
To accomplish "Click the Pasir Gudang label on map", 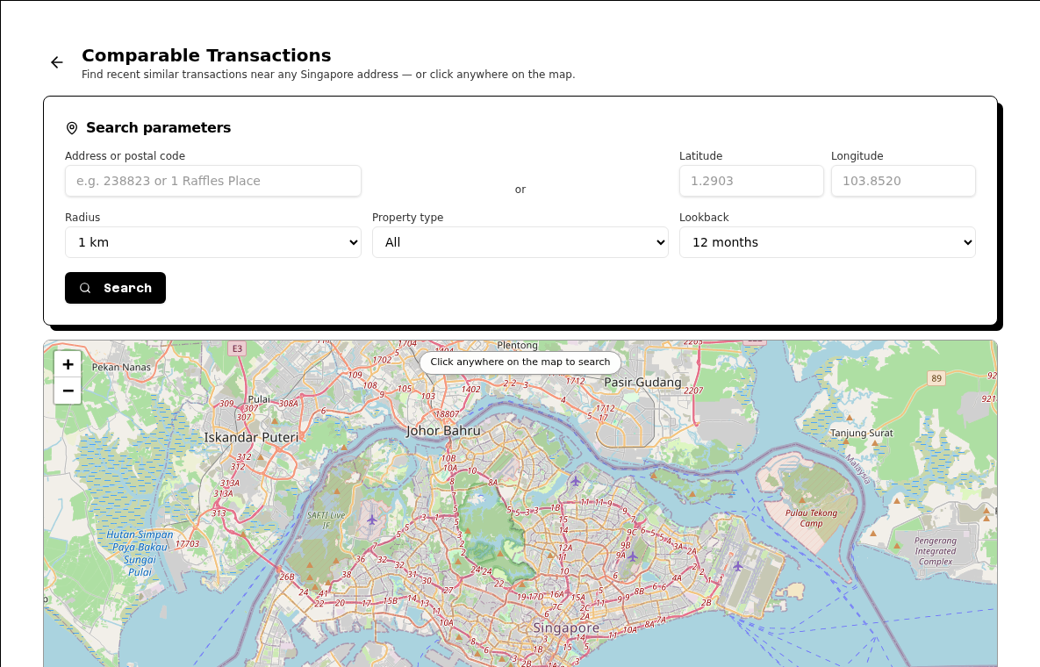I will (642, 383).
